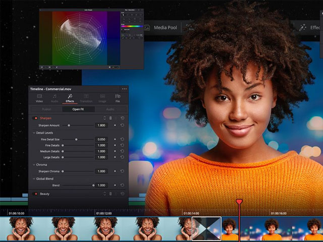This screenshot has width=323, height=242.
Task: Open the File tab in the inspector
Action: tap(117, 98)
